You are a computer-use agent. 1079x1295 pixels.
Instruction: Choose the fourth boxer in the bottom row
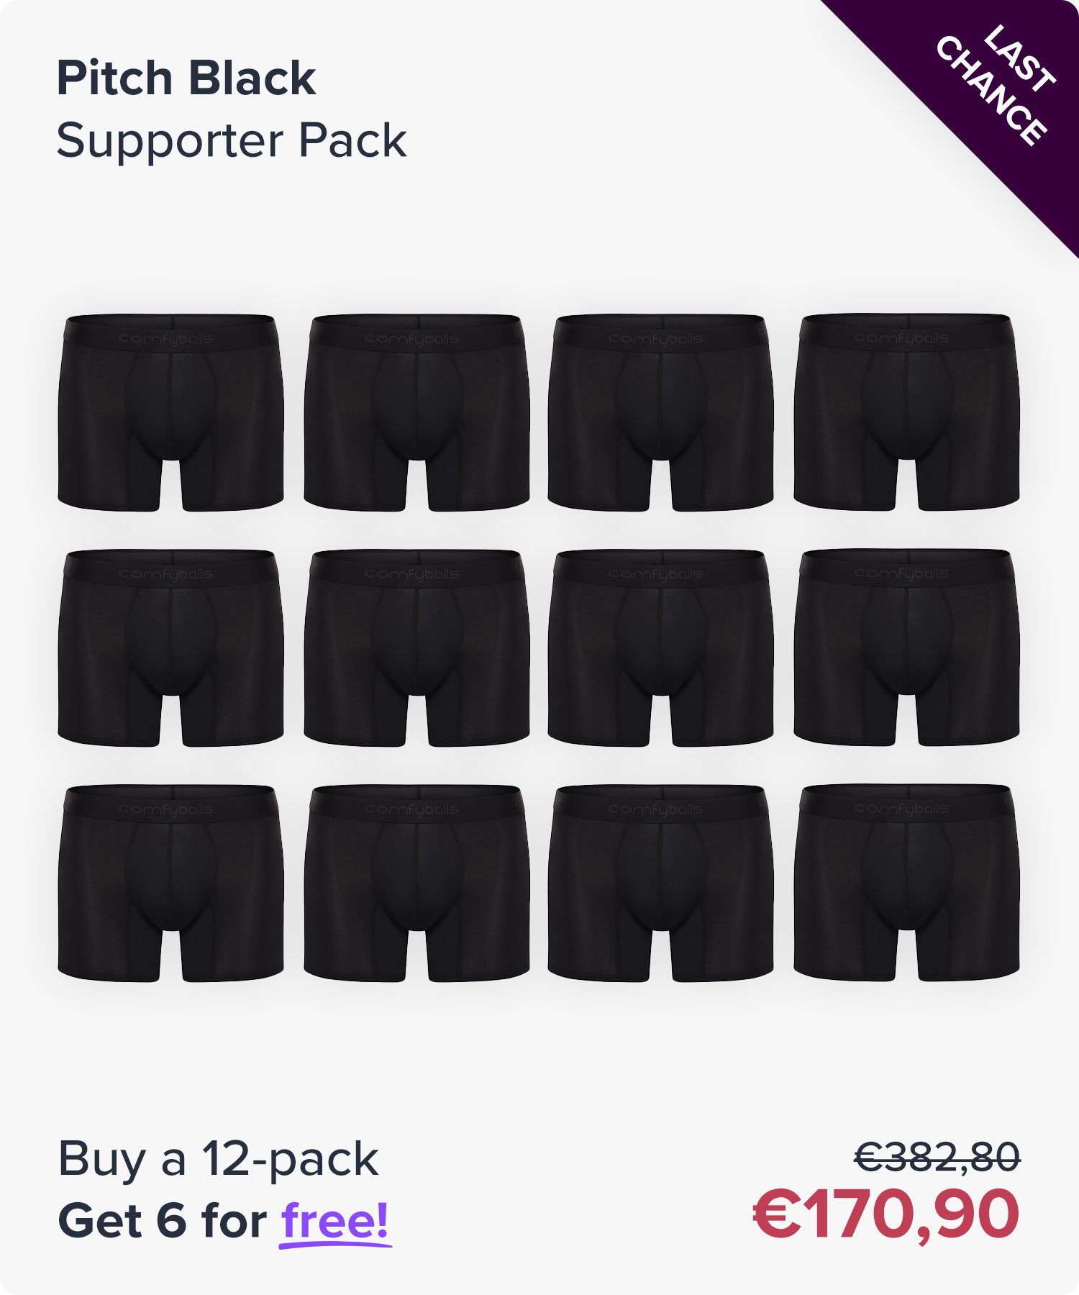pyautogui.click(x=906, y=883)
